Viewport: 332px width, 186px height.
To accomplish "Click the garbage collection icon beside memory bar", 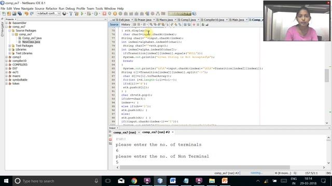I will (194, 14).
